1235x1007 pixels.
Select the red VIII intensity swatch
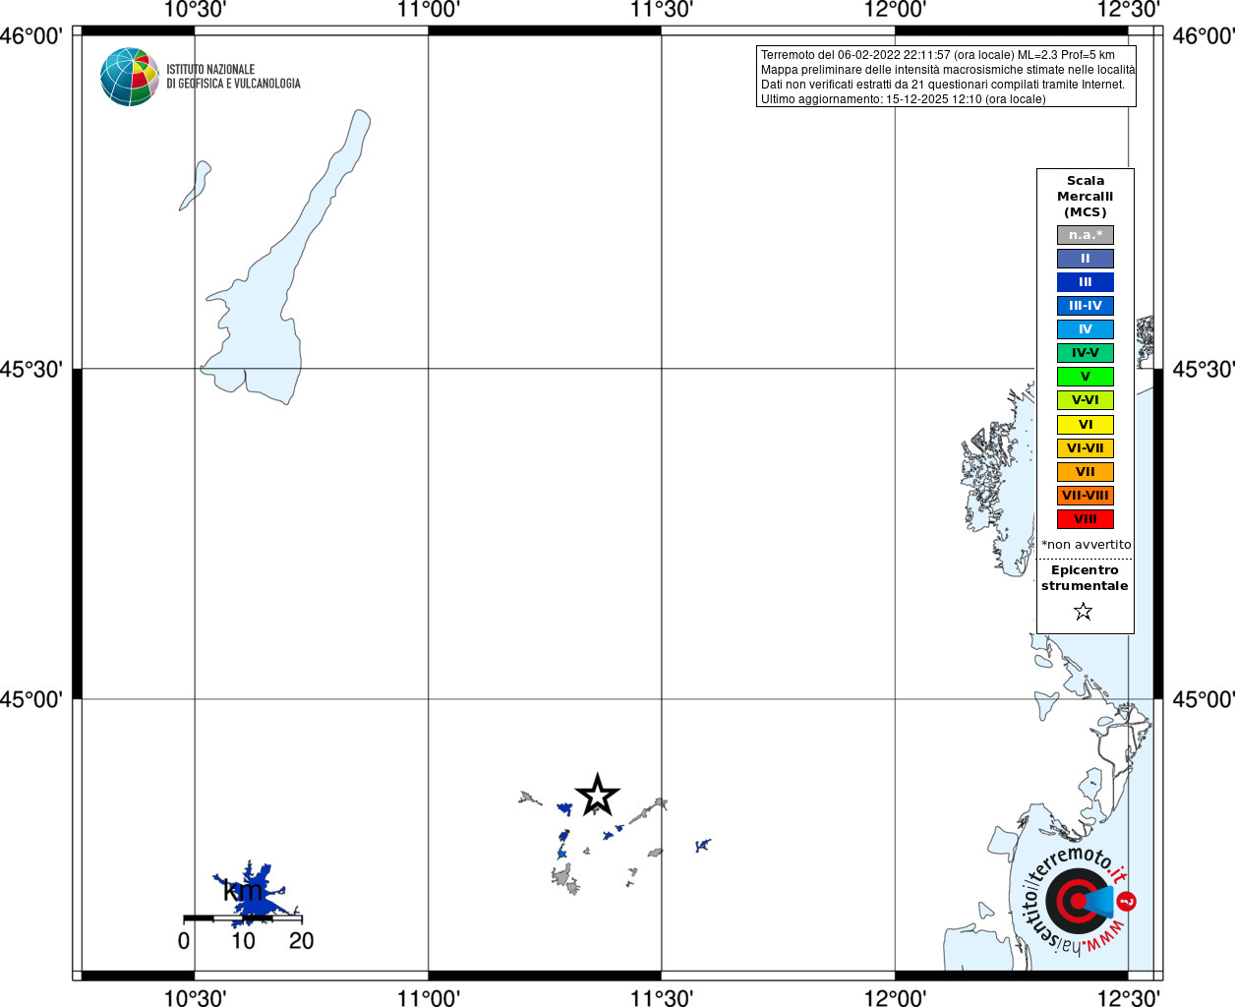click(1086, 519)
